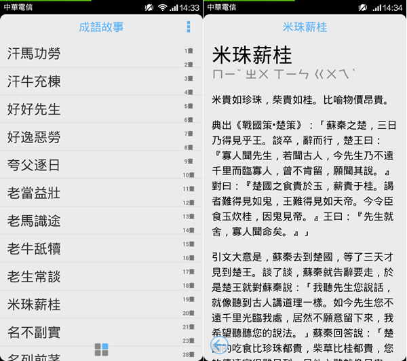This screenshot has height=361, width=407.
Task: Jump to the 9畫 index section
Action: pyautogui.click(x=189, y=161)
